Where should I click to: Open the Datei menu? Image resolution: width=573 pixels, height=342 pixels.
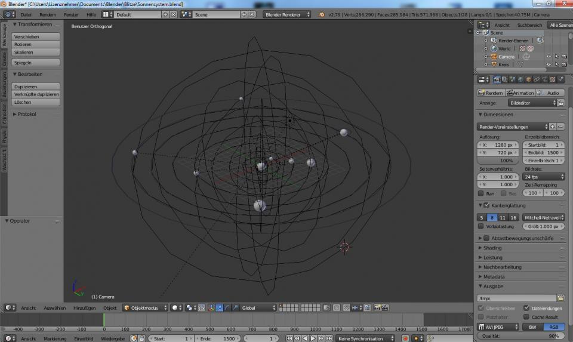tap(26, 14)
